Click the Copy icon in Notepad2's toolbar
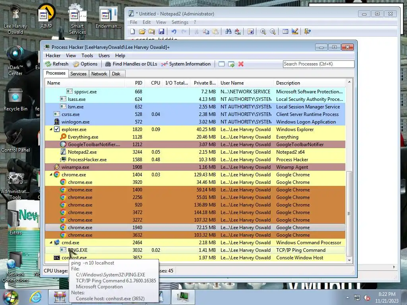Viewport: 407px width, 305px height. pyautogui.click(x=206, y=32)
